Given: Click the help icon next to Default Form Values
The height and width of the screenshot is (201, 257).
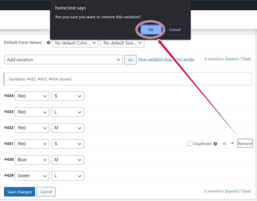Looking at the screenshot, I should (x=48, y=42).
